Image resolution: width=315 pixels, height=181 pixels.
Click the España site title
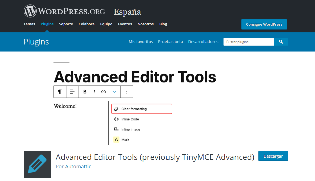click(x=127, y=12)
